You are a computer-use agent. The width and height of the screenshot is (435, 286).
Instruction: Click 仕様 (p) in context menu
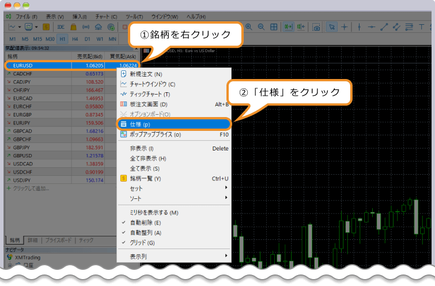[x=174, y=124]
